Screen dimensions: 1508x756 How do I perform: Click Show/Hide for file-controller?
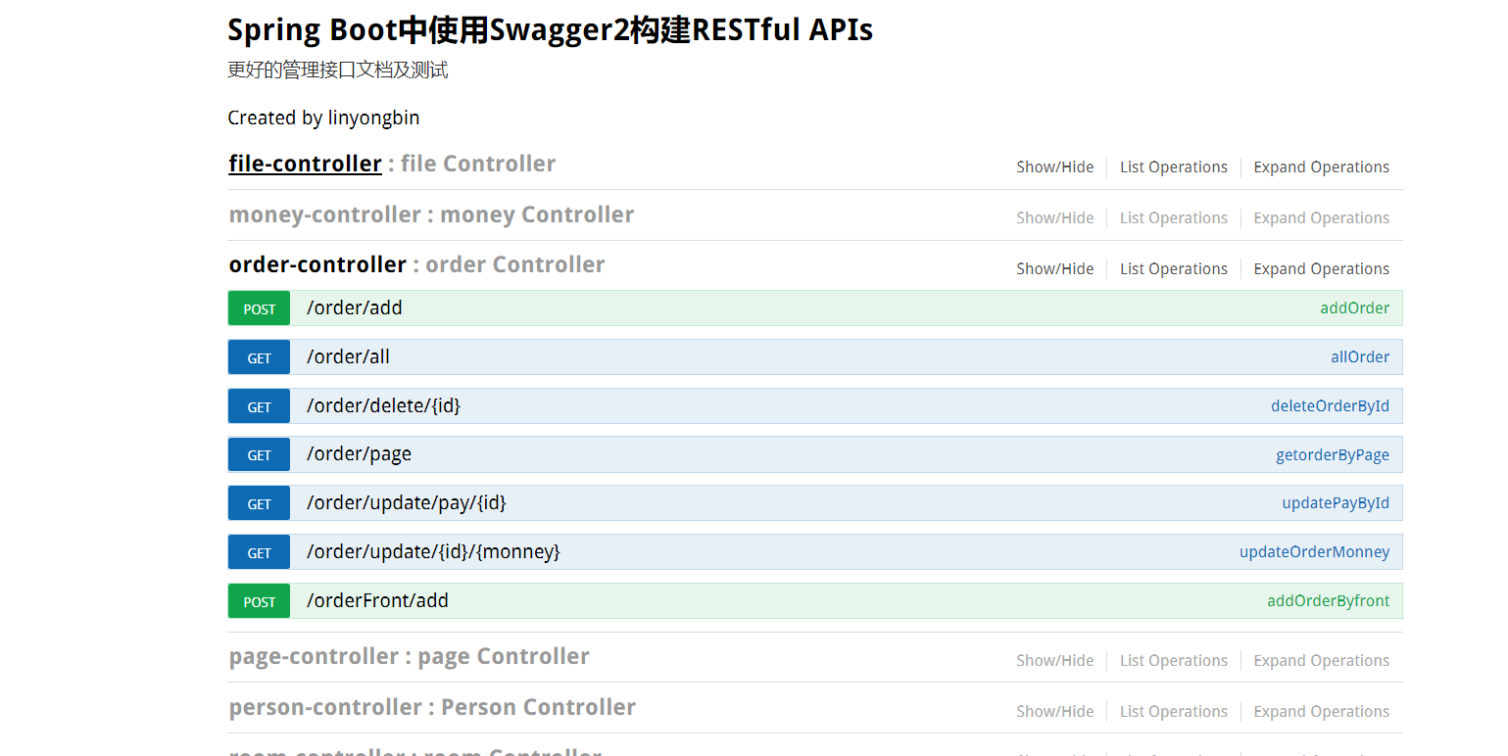pos(1055,167)
